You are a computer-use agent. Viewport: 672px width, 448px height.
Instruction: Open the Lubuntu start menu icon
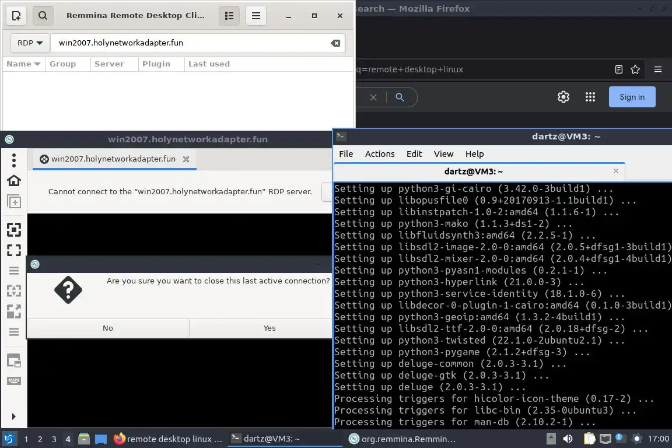(9, 439)
